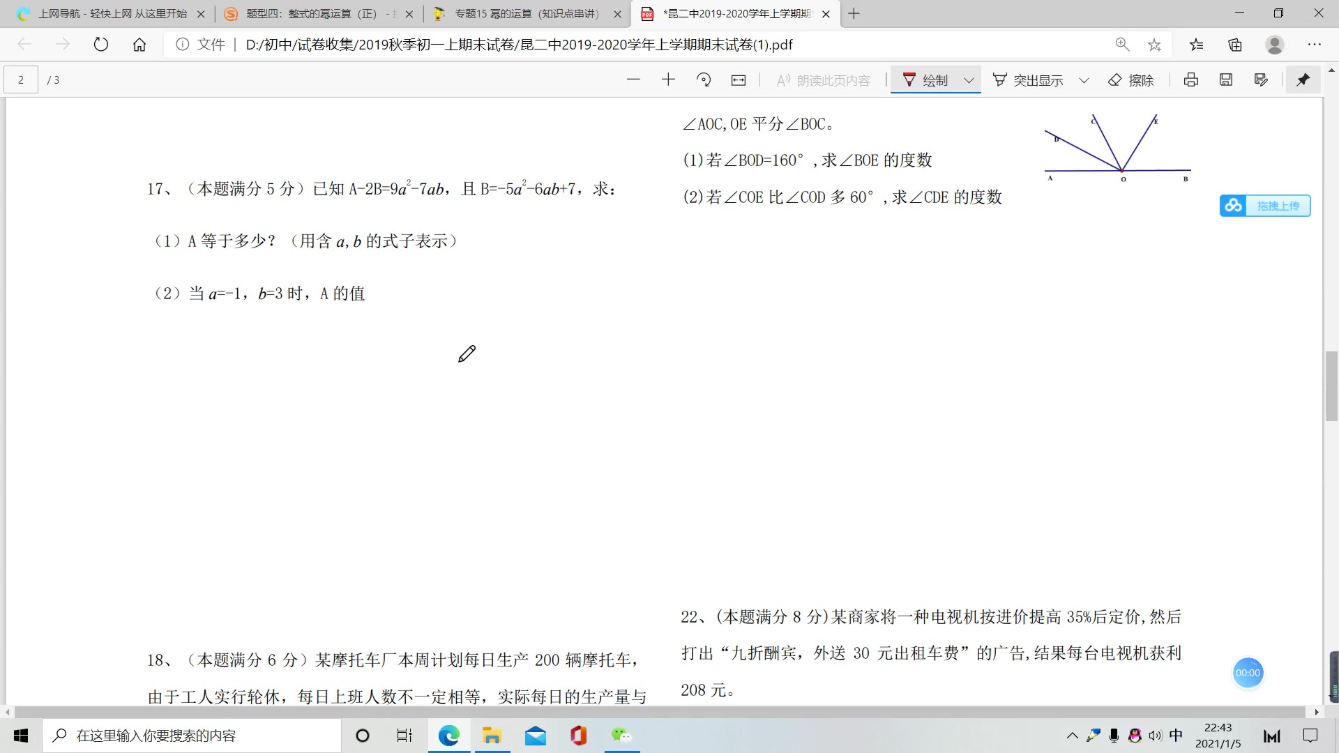Click the Save As icon
Viewport: 1339px width, 753px height.
[x=1261, y=79]
